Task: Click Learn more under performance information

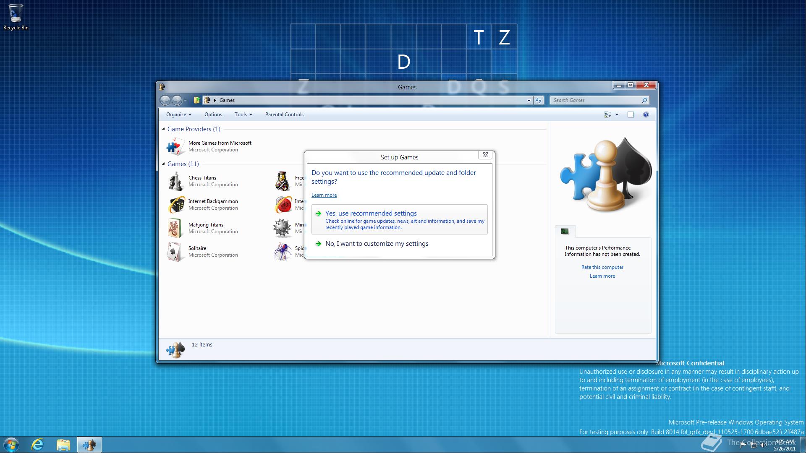Action: pos(602,276)
